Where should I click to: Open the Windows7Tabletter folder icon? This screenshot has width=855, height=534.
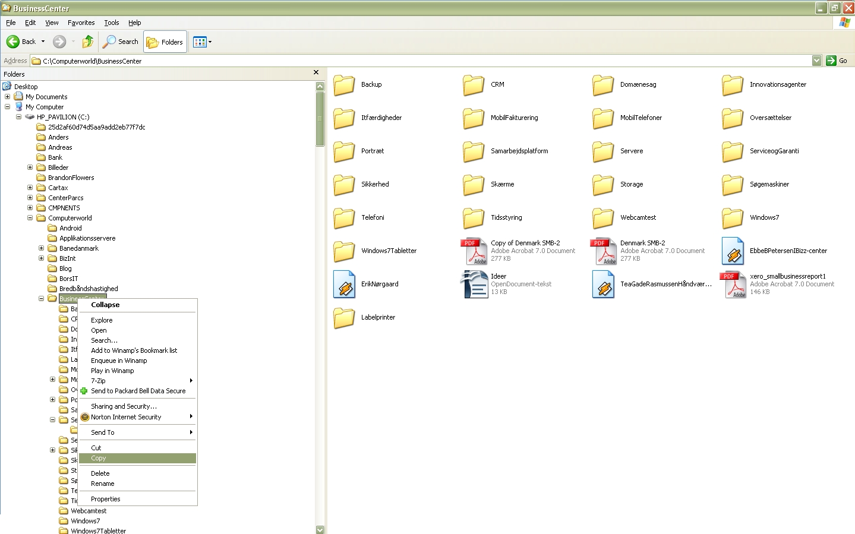point(344,251)
